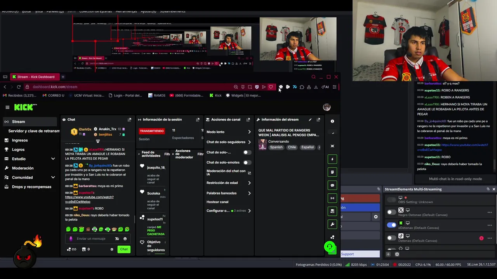Open the Widgets bookmark
Viewport: 497px width, 279px height.
coord(243,95)
